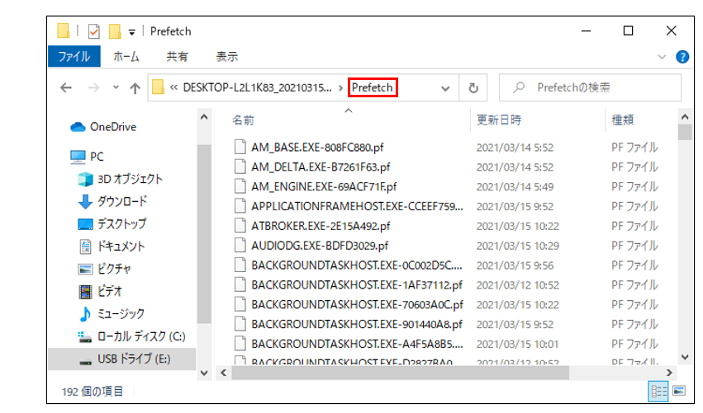Viewport: 703px width, 413px height.
Task: Open the ファイル tab
Action: (x=74, y=57)
